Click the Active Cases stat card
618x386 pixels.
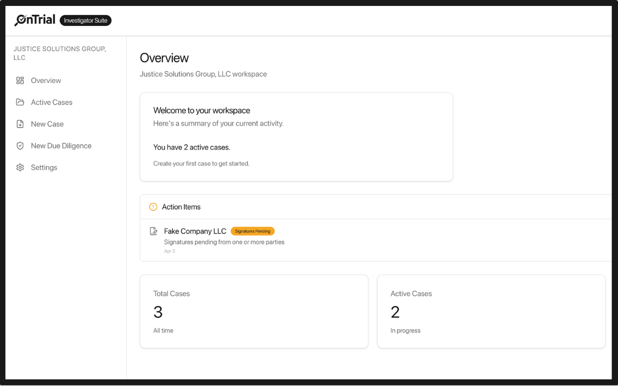tap(491, 311)
